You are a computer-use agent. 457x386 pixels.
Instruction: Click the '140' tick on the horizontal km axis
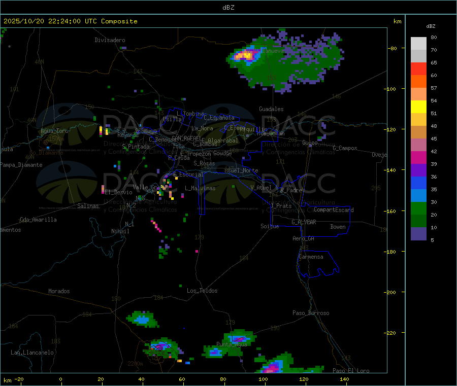(344, 379)
